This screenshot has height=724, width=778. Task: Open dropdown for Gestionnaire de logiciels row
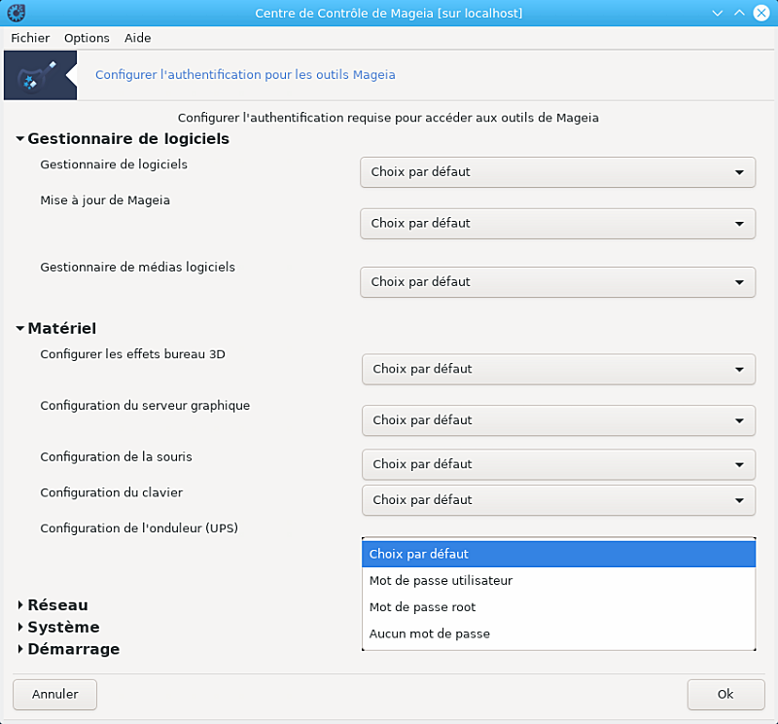[557, 172]
